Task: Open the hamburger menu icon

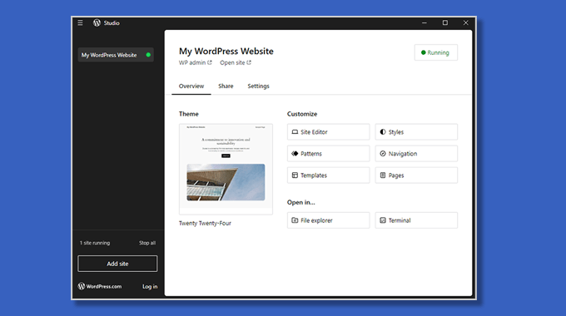Action: [x=80, y=22]
